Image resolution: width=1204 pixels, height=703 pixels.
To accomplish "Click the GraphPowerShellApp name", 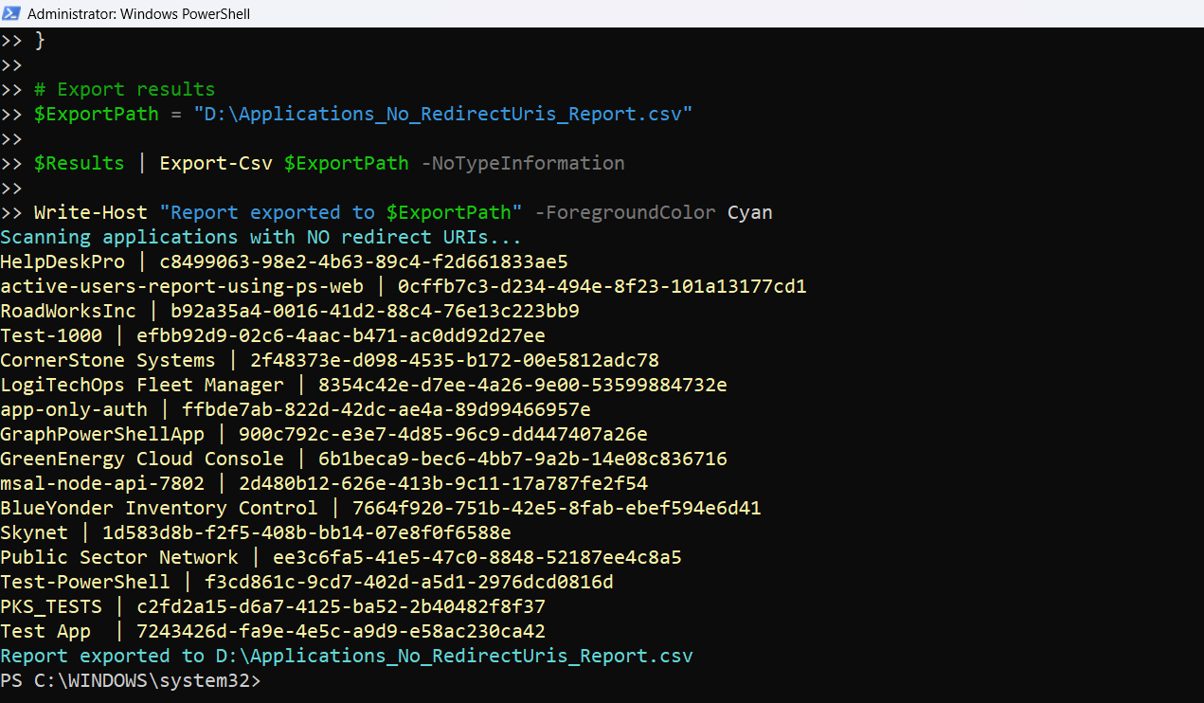I will (x=102, y=434).
